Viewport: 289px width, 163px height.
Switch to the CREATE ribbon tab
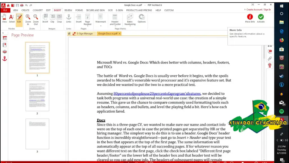[25, 10]
